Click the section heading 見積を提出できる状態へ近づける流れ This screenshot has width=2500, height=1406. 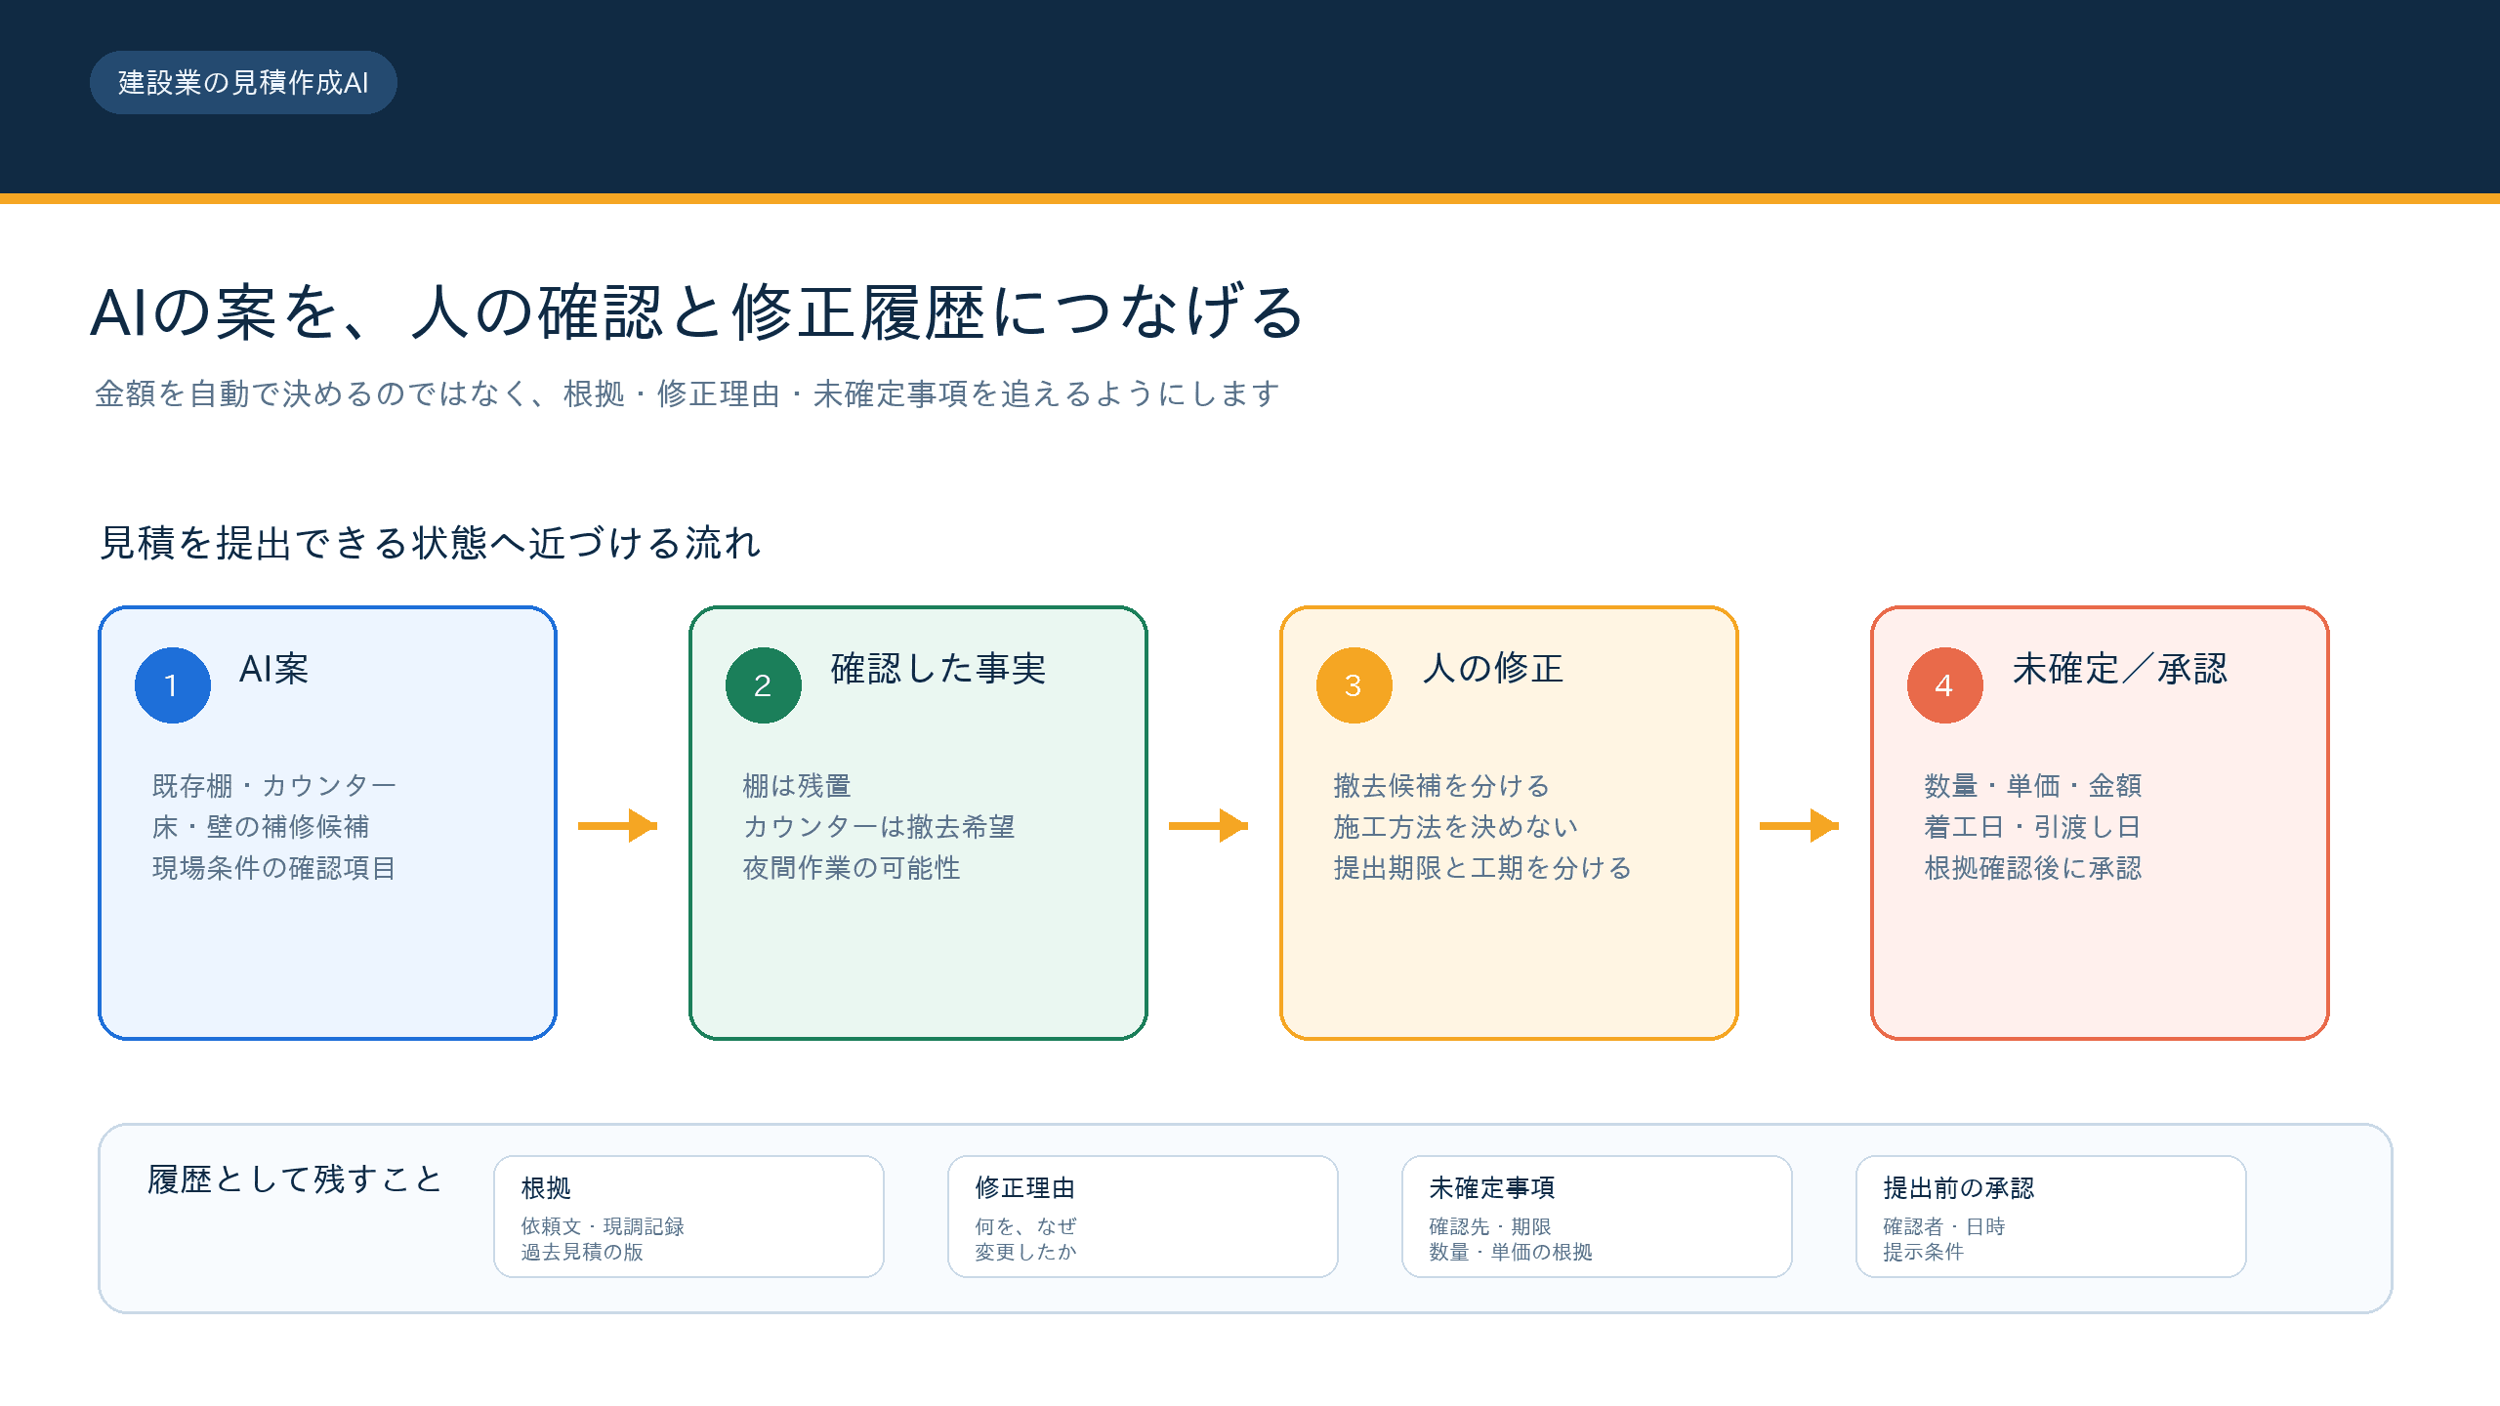431,543
